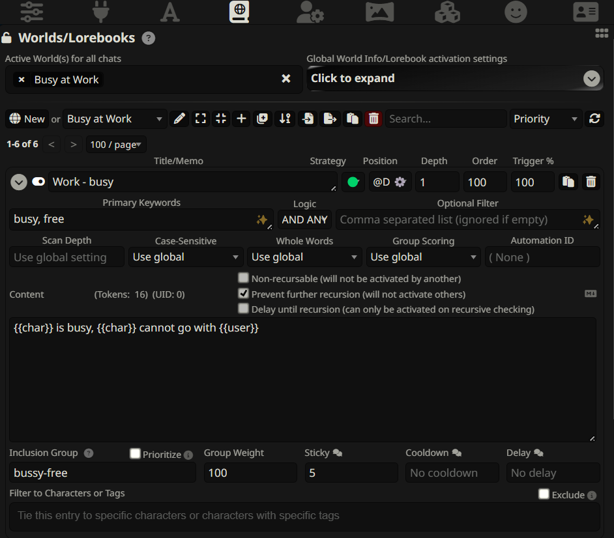Tick the Prioritize checkbox
The image size is (614, 538).
135,453
